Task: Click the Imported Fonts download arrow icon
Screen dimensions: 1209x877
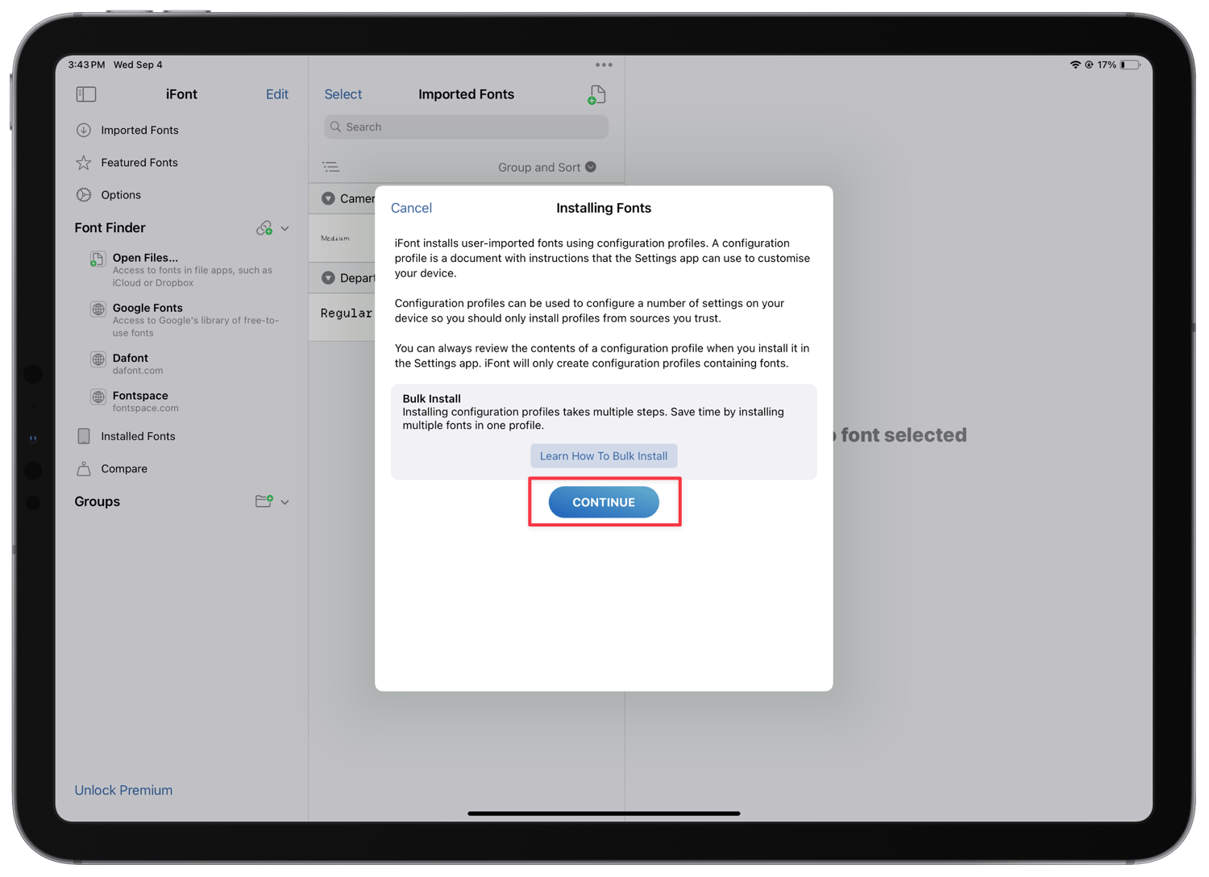Action: [84, 130]
